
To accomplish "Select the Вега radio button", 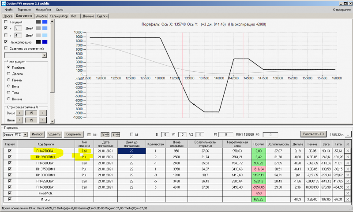I will coord(8,86).
